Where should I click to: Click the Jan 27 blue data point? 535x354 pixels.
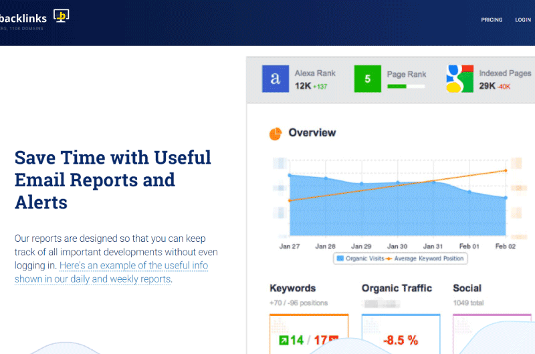pyautogui.click(x=290, y=175)
